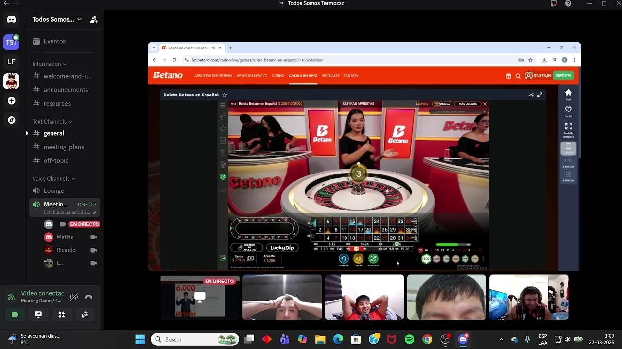Open Apuestas Deportivas menu
622x349 pixels.
213,76
